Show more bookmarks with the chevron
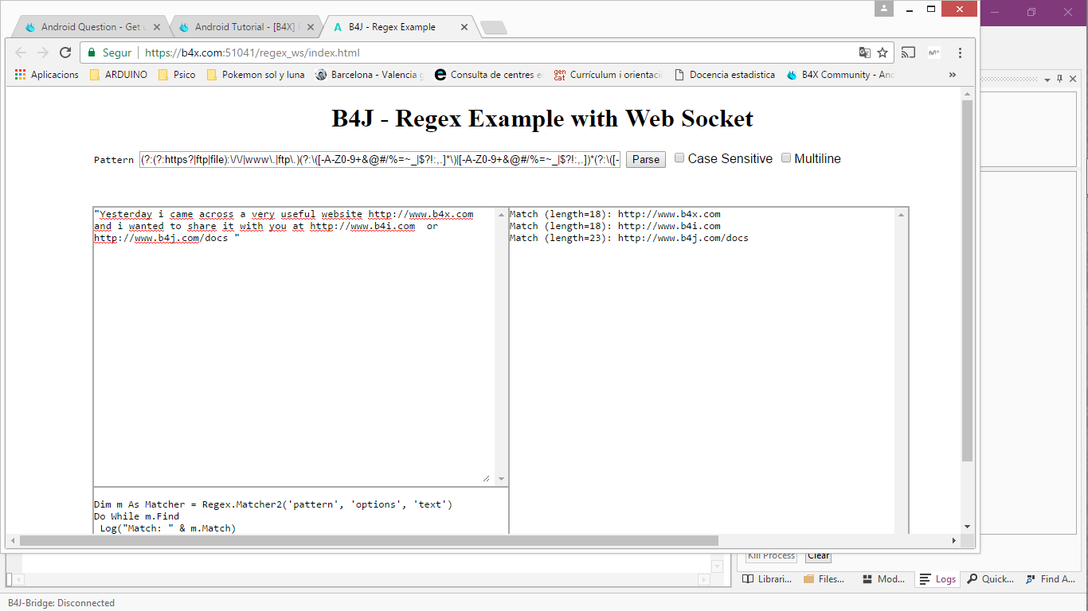The image size is (1088, 611). pyautogui.click(x=952, y=75)
